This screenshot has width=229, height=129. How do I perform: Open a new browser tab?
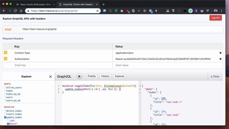[x=103, y=5]
